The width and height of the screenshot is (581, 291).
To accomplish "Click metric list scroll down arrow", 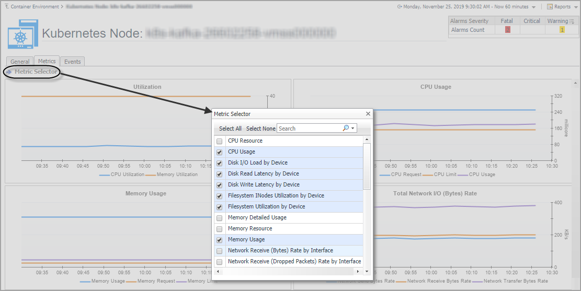I will pos(367,271).
